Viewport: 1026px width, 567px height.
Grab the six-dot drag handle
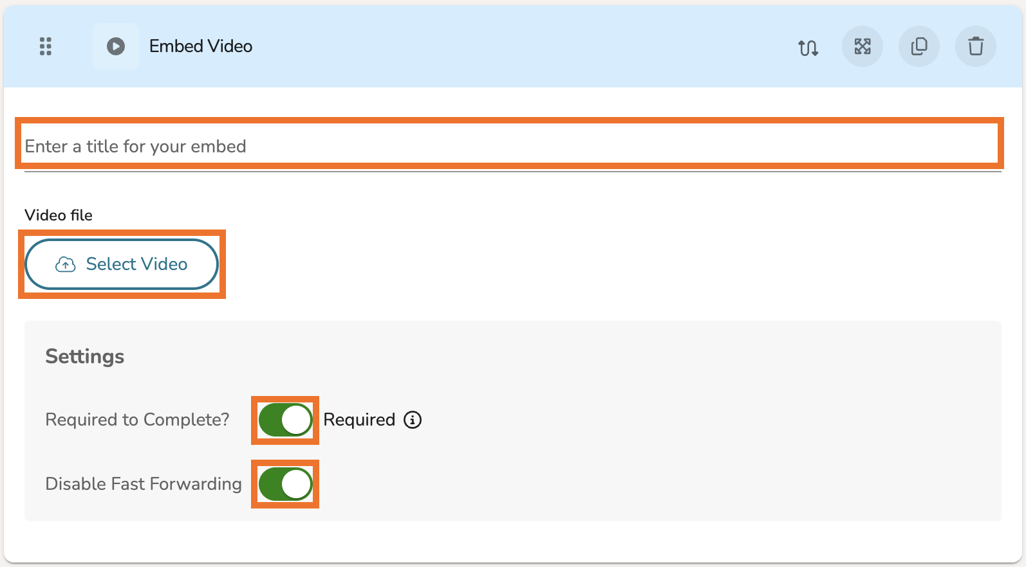(45, 46)
